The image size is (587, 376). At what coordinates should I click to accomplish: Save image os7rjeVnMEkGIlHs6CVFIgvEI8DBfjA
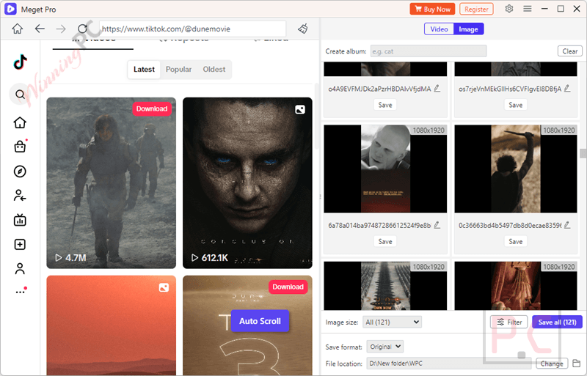[x=516, y=105]
